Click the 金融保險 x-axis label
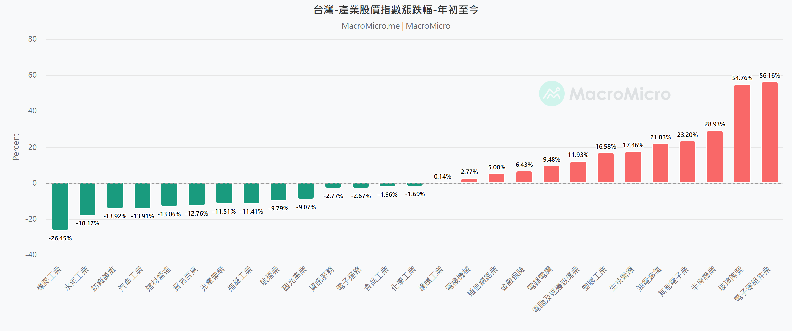The height and width of the screenshot is (331, 792). [513, 278]
